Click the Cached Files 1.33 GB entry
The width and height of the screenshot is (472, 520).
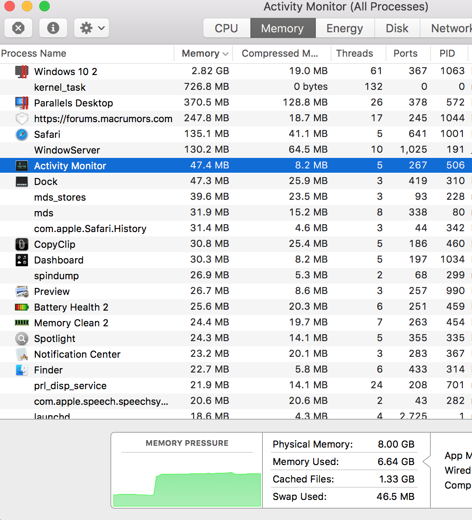tap(344, 479)
